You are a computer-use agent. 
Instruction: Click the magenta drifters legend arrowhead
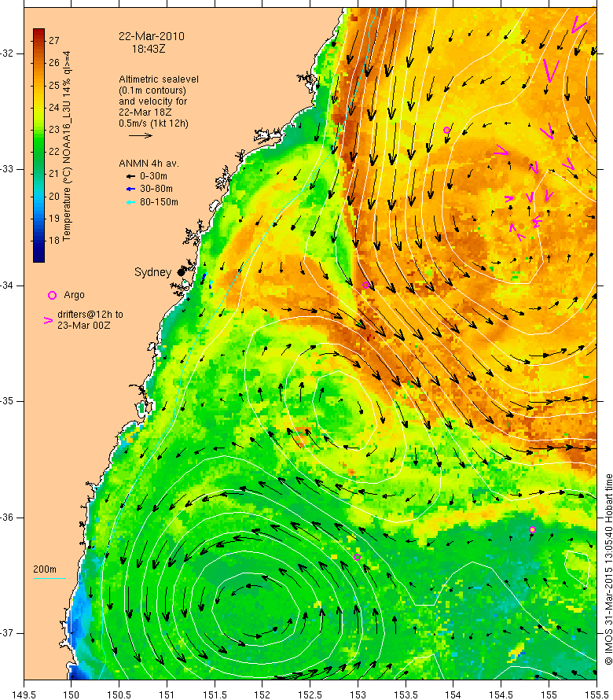48,320
